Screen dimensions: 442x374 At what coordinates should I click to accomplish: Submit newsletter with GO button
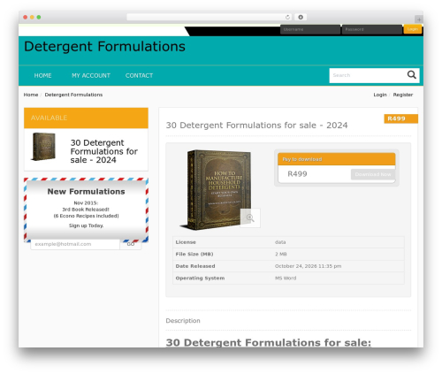click(x=131, y=244)
